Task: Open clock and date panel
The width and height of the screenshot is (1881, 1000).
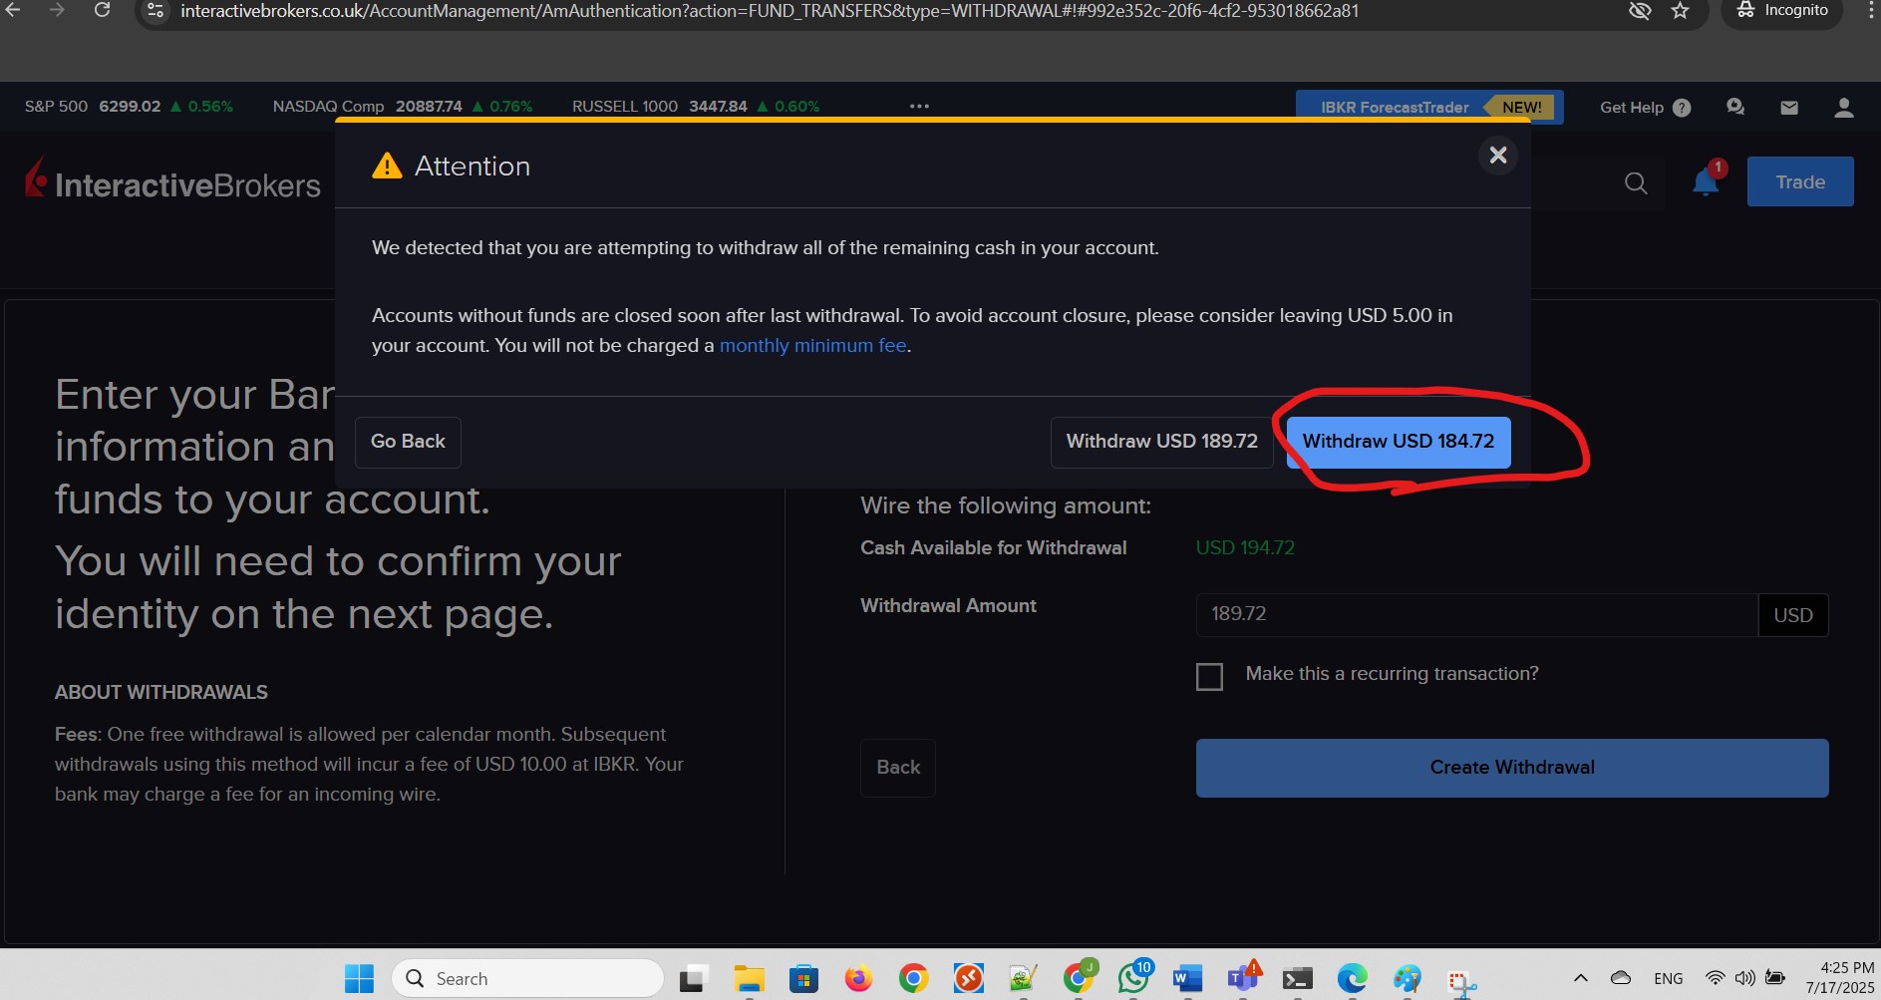Action: tap(1839, 978)
